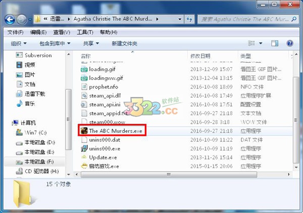
Task: Select The ABC Murders.exe game icon
Action: pyautogui.click(x=84, y=131)
